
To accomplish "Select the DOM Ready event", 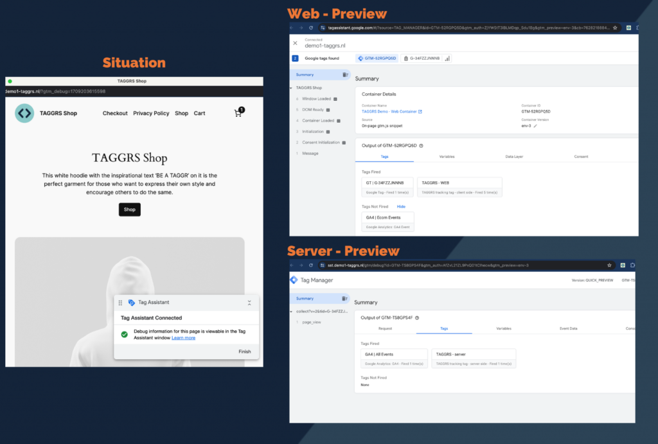I will click(313, 110).
